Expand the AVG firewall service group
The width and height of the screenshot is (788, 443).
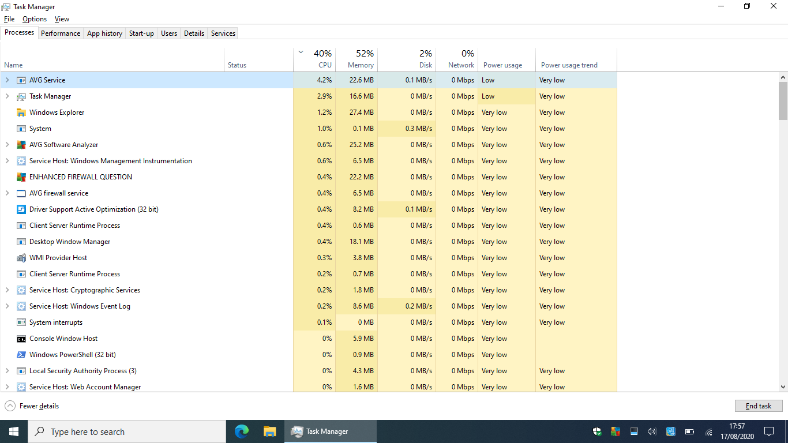(7, 193)
